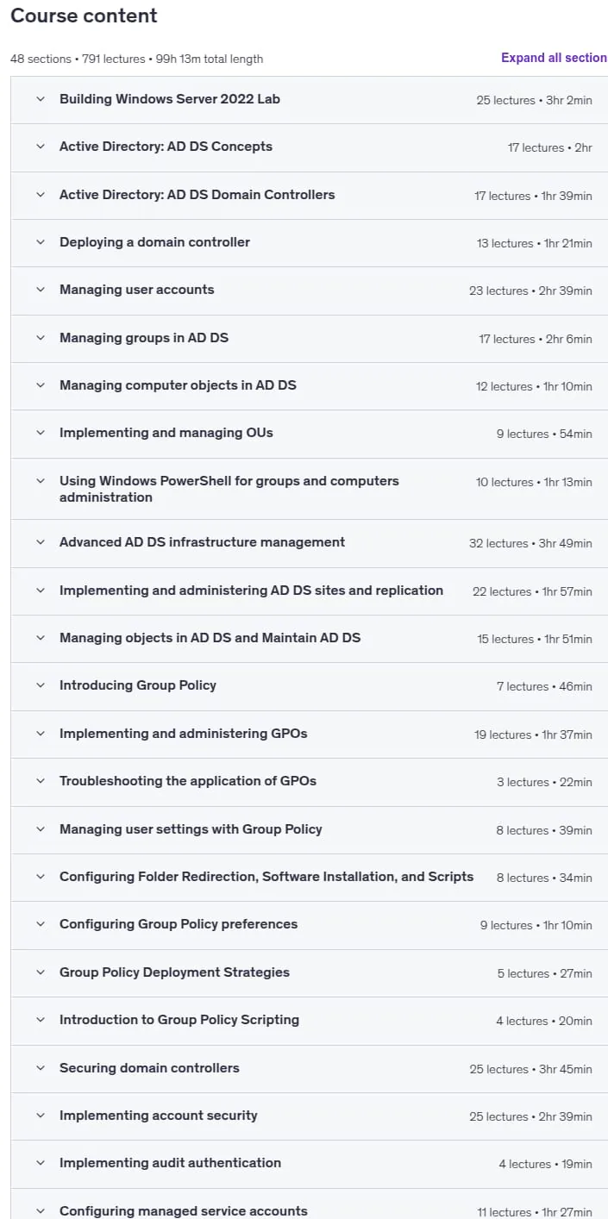Click chevron beside Troubleshooting the application of GPOs
Image resolution: width=608 pixels, height=1219 pixels.
point(40,781)
